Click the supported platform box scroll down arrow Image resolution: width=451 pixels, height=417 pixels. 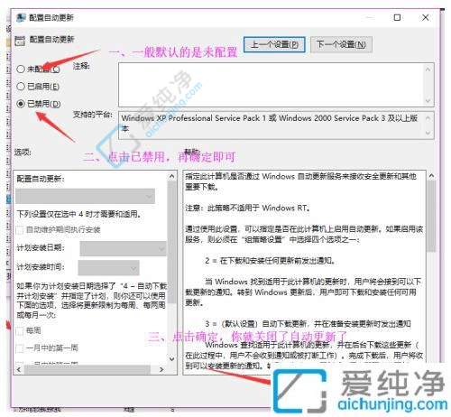428,133
